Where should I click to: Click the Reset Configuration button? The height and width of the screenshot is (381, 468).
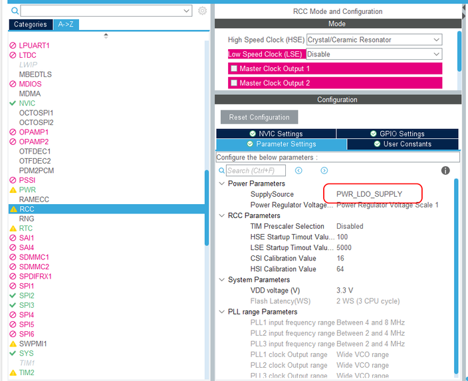259,117
